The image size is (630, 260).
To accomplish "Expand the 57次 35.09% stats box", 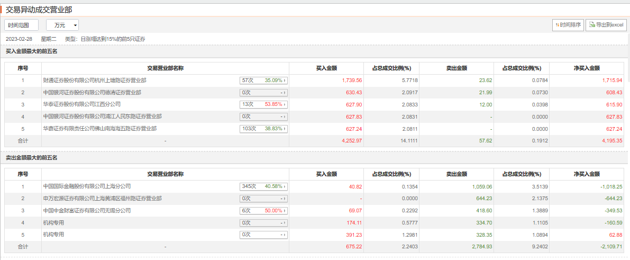I will point(263,80).
